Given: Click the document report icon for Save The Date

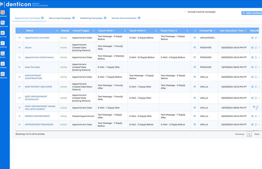Looking at the screenshot, I should (x=256, y=67).
